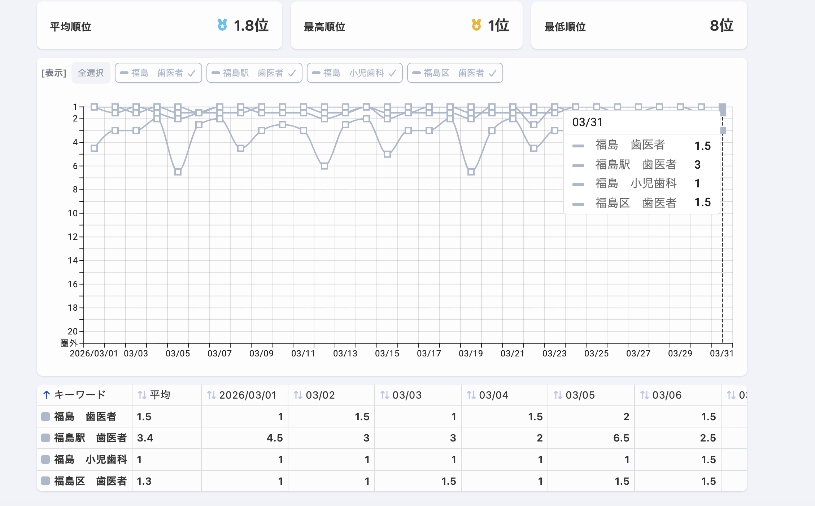Click sort icon on 平均 column

(x=142, y=395)
